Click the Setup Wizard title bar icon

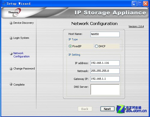tap(4, 4)
